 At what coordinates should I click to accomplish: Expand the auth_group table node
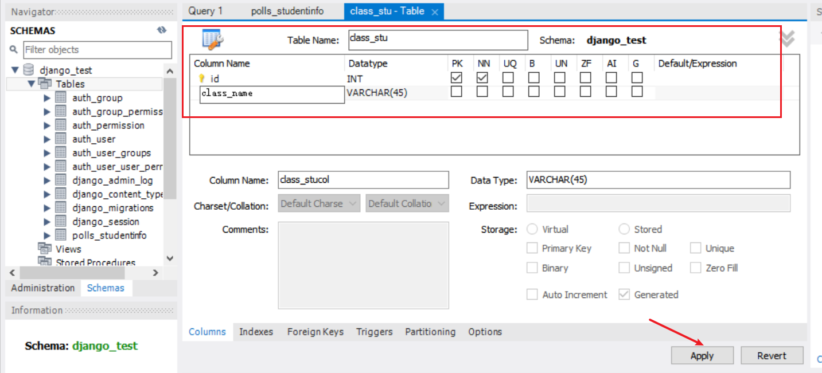click(47, 97)
